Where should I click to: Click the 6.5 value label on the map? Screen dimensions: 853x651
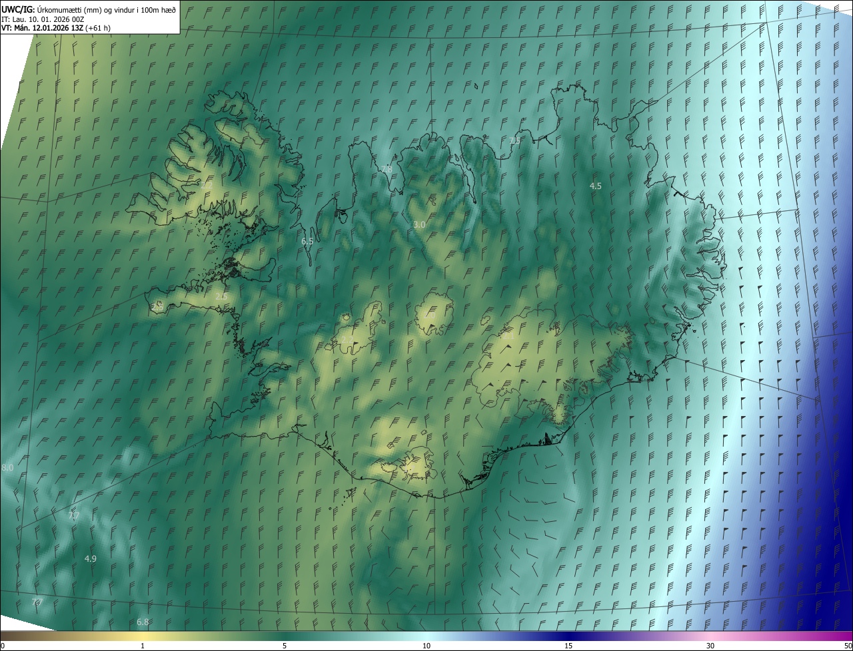307,242
